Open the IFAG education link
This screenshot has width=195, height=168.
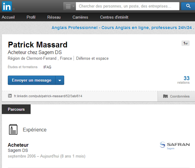tap(47, 67)
